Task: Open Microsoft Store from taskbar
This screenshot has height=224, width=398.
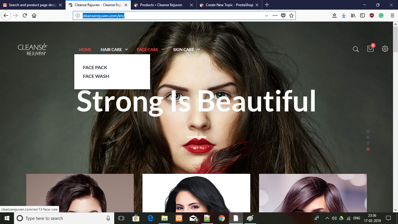Action: point(136,218)
